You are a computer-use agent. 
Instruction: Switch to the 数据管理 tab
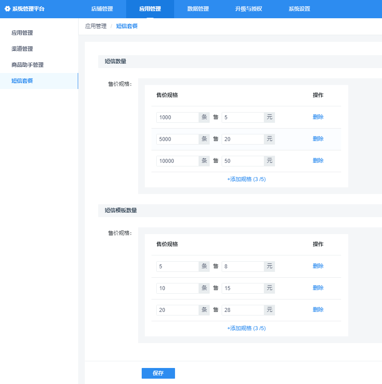[198, 9]
